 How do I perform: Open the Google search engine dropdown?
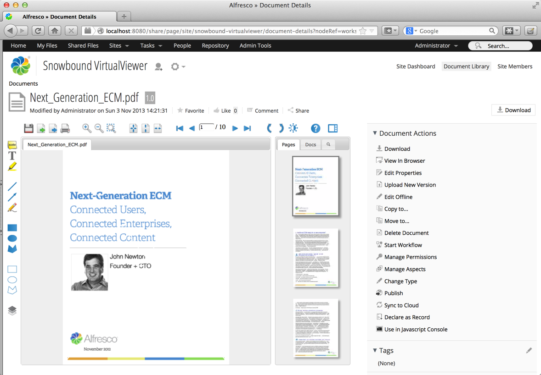(411, 31)
